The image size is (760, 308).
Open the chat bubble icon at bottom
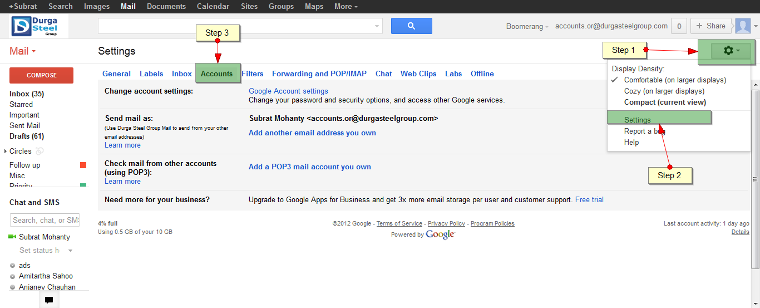click(49, 300)
